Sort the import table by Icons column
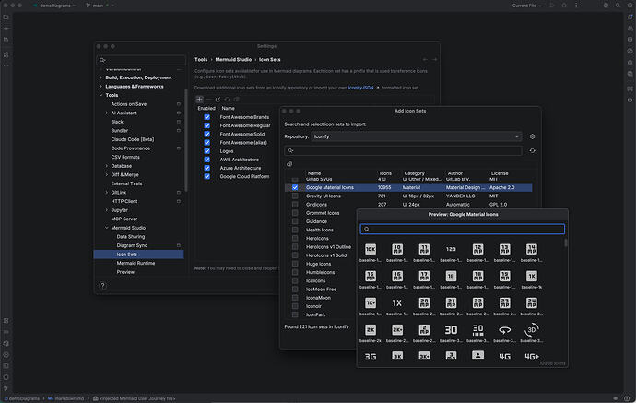 (x=385, y=173)
